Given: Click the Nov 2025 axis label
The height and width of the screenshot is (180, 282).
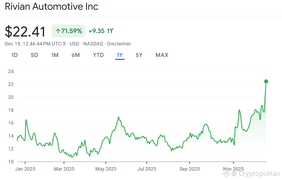Looking at the screenshot, I should (x=233, y=169).
